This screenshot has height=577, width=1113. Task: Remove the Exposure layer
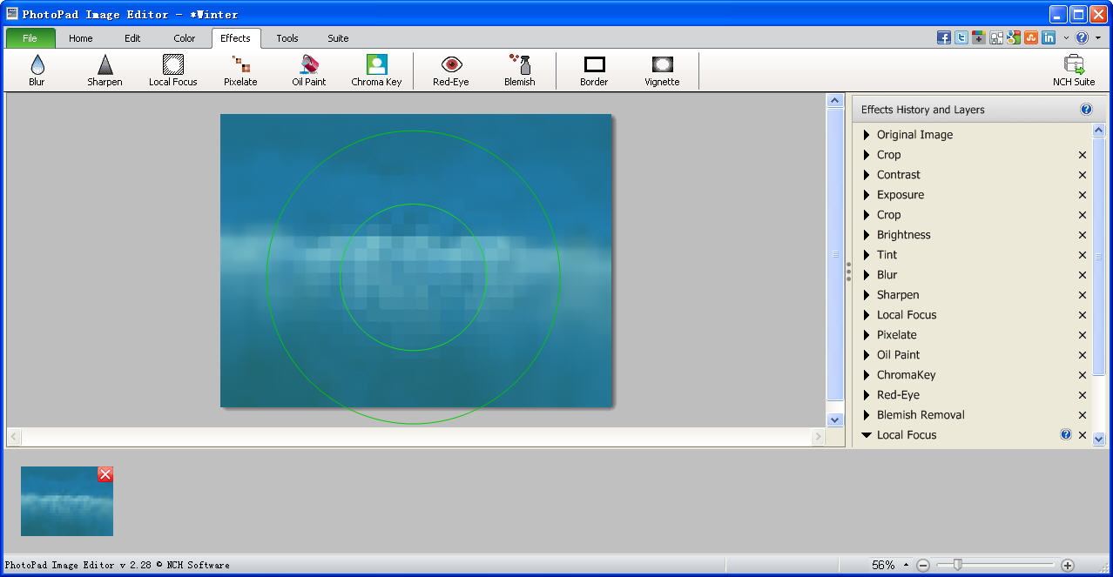pos(1083,195)
